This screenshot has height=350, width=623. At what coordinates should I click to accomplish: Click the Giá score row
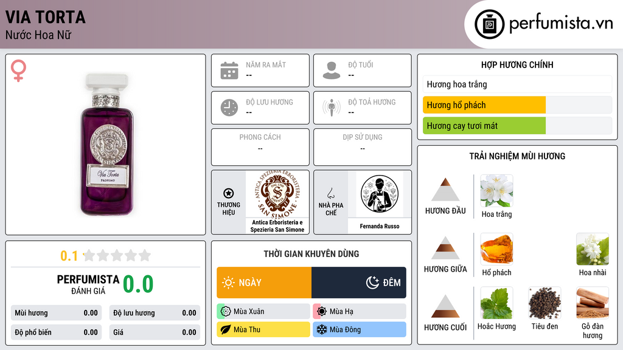pyautogui.click(x=155, y=332)
